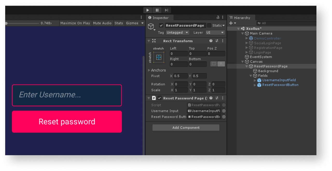
Task: Toggle the Inspector lock icon
Action: tap(218, 17)
